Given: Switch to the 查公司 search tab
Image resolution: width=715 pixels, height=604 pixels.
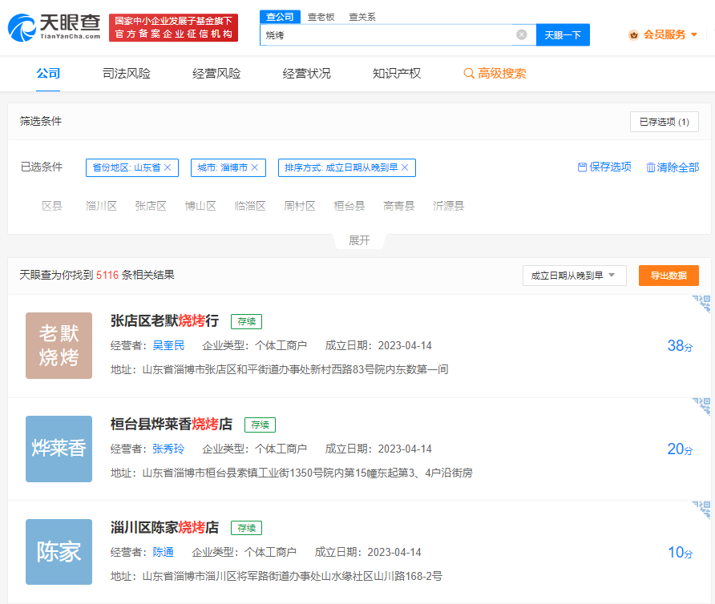Looking at the screenshot, I should tap(280, 17).
